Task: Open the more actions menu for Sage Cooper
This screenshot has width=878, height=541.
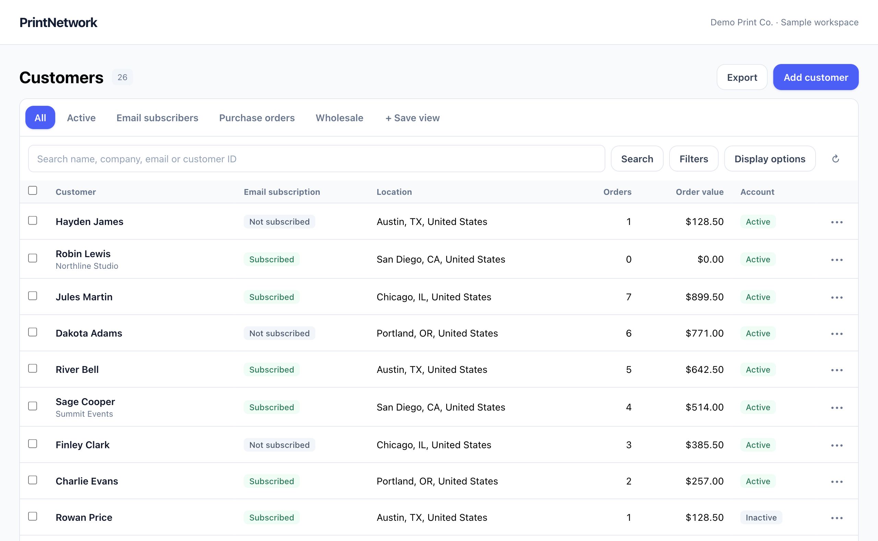Action: (837, 407)
